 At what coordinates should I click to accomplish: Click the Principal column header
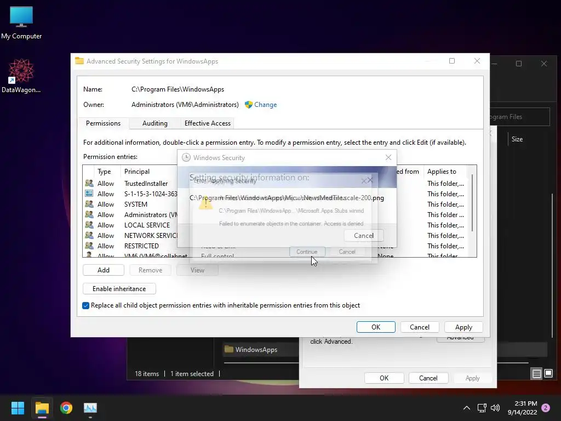tap(149, 172)
